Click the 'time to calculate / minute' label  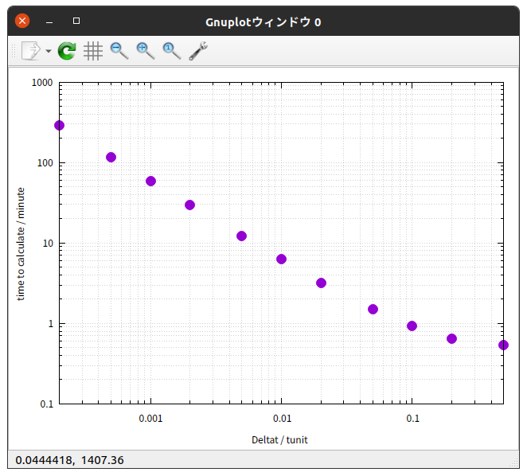click(x=21, y=244)
